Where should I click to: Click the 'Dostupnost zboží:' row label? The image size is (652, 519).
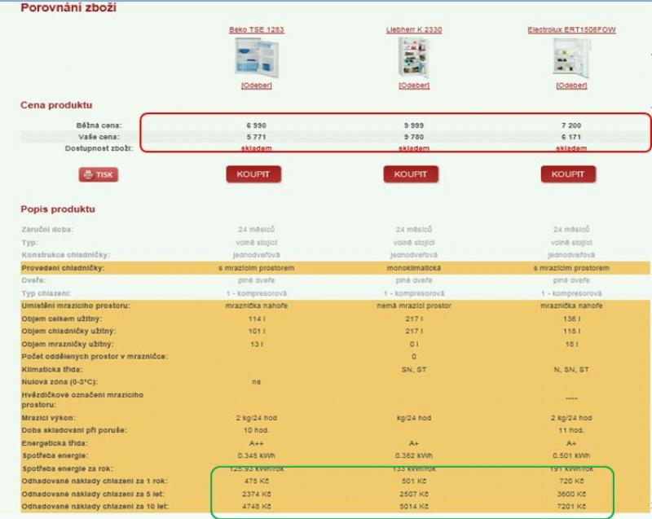tap(99, 148)
